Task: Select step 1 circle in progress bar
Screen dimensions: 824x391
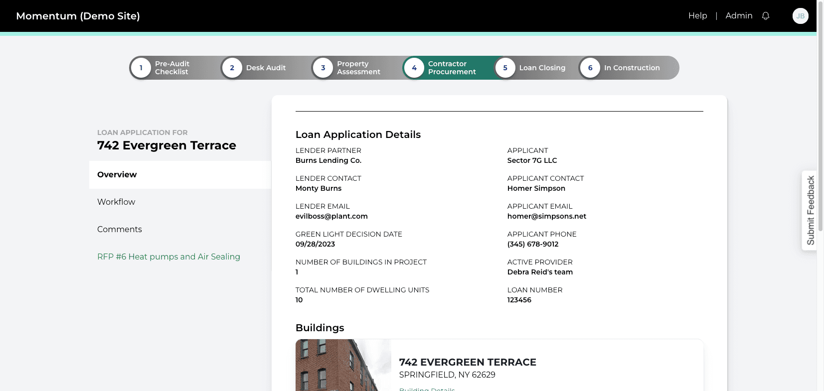Action: point(141,68)
